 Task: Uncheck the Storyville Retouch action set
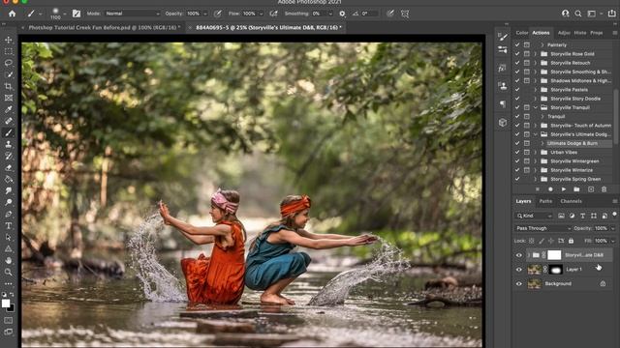point(517,63)
